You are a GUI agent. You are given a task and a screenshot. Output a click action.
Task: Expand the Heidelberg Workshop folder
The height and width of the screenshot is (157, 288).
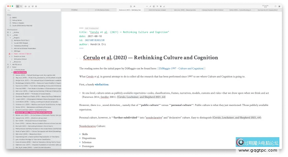pos(12,46)
